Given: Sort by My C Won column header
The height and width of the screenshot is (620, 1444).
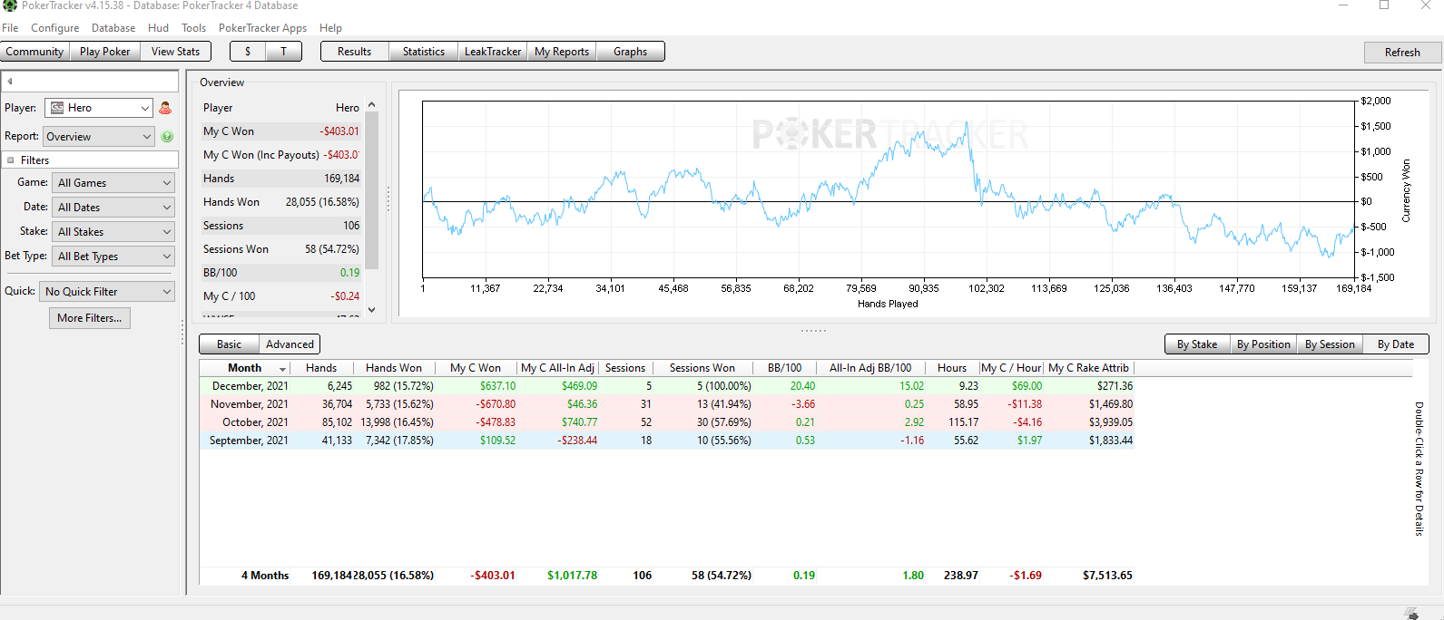Looking at the screenshot, I should pyautogui.click(x=476, y=368).
